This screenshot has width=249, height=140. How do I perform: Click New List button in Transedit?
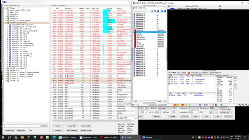(156, 116)
